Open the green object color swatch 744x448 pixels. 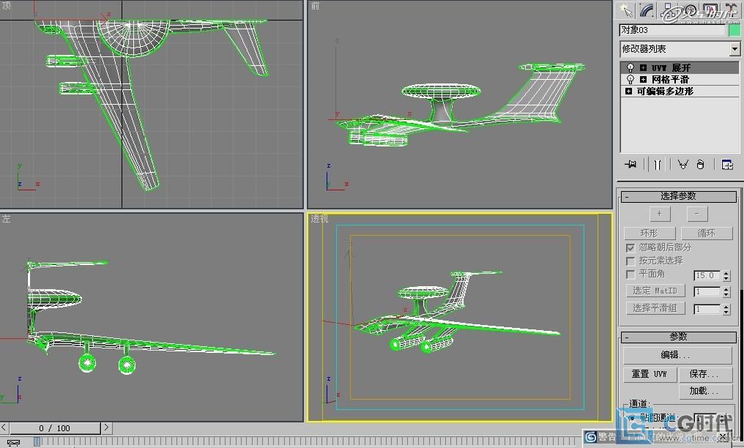734,30
